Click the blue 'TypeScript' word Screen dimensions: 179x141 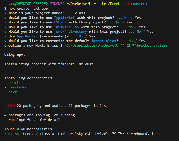[64, 18]
